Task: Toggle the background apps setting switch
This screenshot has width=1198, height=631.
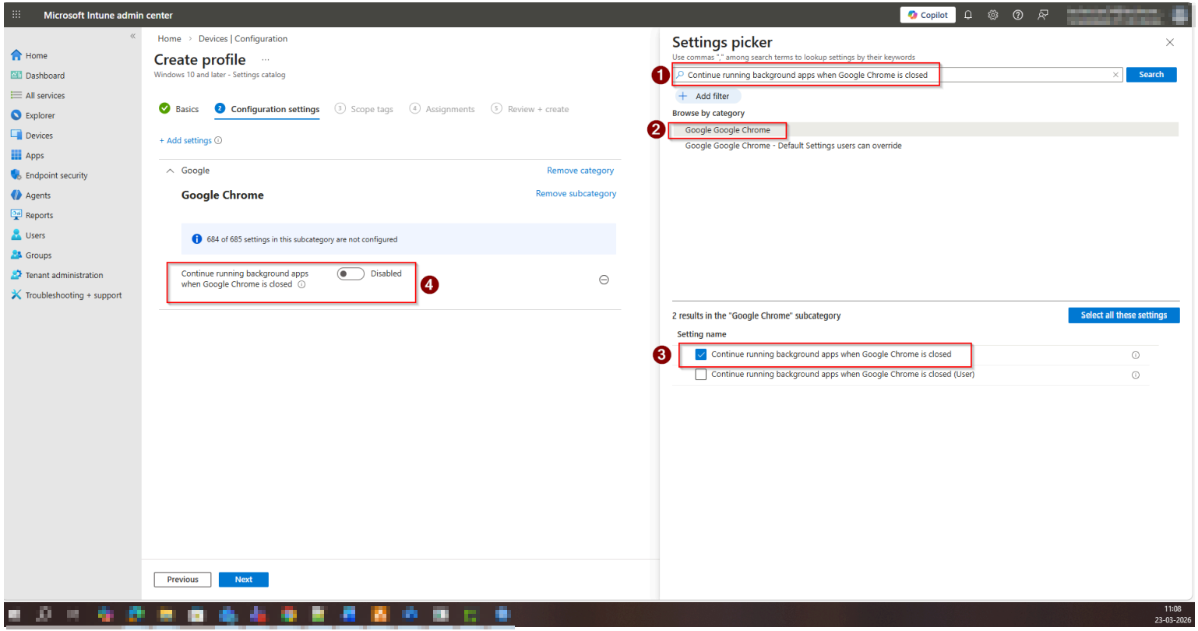Action: click(351, 274)
